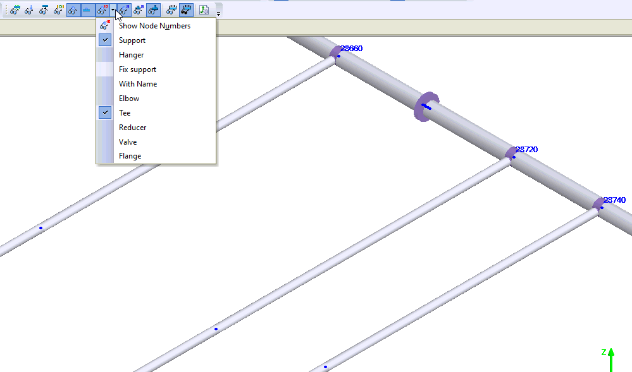Open the node numbers dropdown arrow
The height and width of the screenshot is (372, 632).
(x=113, y=10)
